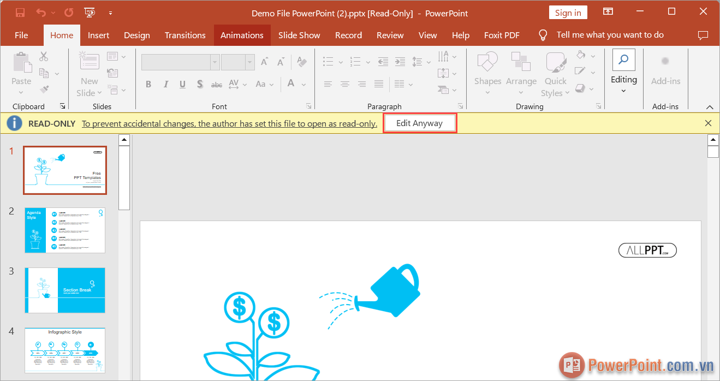Open the read-only explanation link

click(229, 123)
